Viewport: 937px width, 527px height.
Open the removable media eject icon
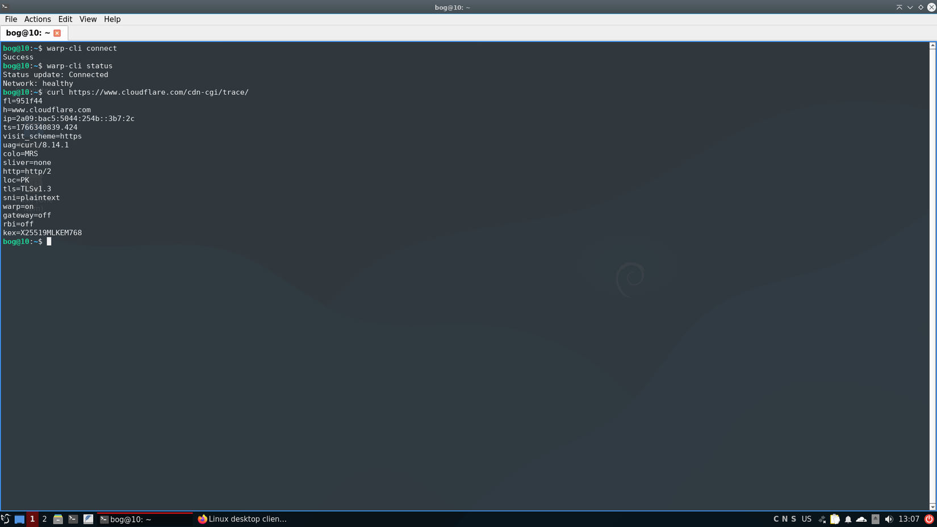(x=875, y=519)
